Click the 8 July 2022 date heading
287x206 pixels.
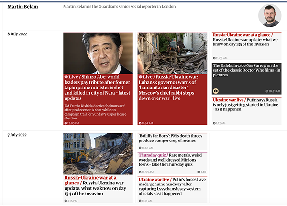17,34
